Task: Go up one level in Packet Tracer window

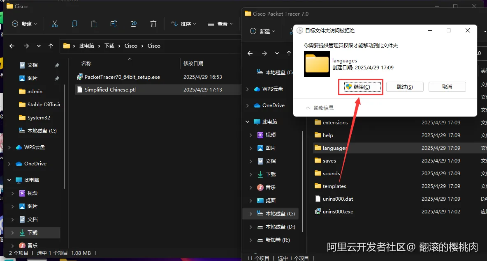Action: click(x=289, y=53)
